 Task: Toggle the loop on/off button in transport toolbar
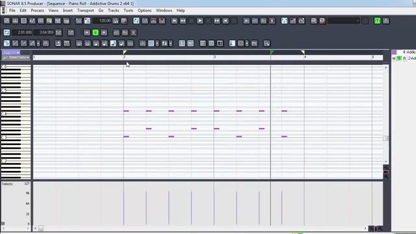point(136,21)
